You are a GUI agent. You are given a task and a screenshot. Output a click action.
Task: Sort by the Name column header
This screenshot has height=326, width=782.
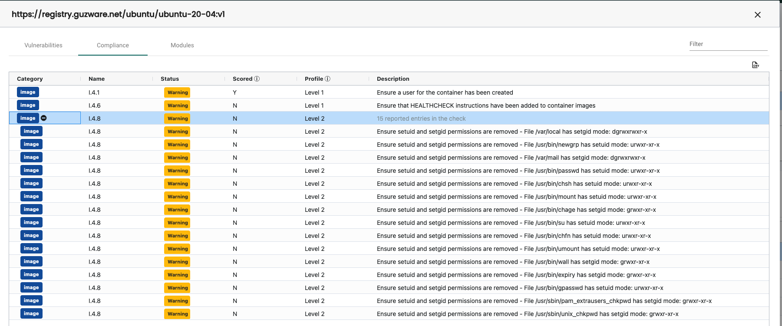[96, 79]
